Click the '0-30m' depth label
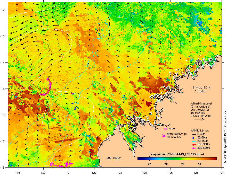This screenshot has height=175, width=227. coord(201,134)
